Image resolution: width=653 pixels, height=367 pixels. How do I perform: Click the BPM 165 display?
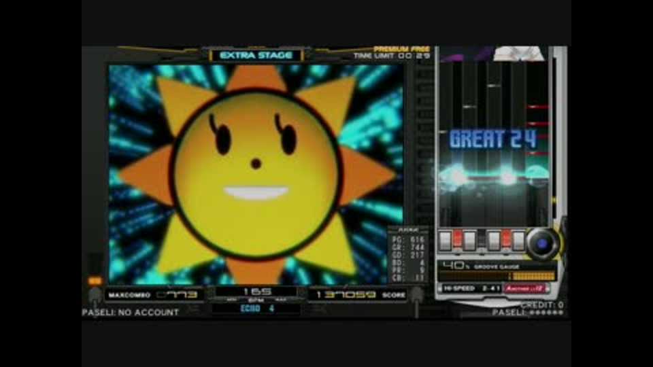(x=257, y=294)
